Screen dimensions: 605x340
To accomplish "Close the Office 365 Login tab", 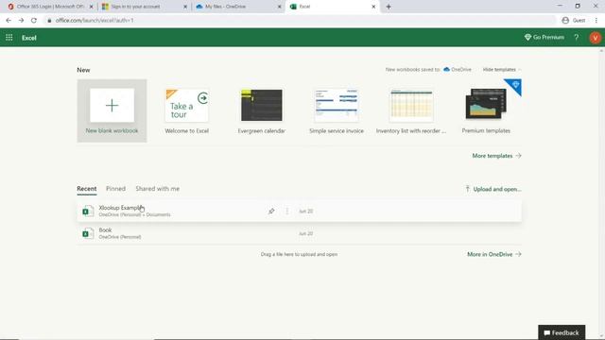I will pos(91,7).
